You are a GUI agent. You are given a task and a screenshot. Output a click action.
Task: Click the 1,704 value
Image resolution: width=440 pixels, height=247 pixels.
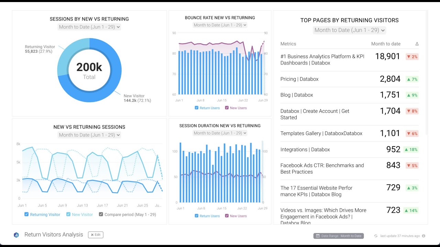(390, 111)
